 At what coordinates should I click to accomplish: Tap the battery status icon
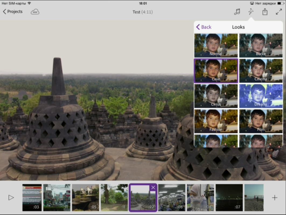(281, 3)
